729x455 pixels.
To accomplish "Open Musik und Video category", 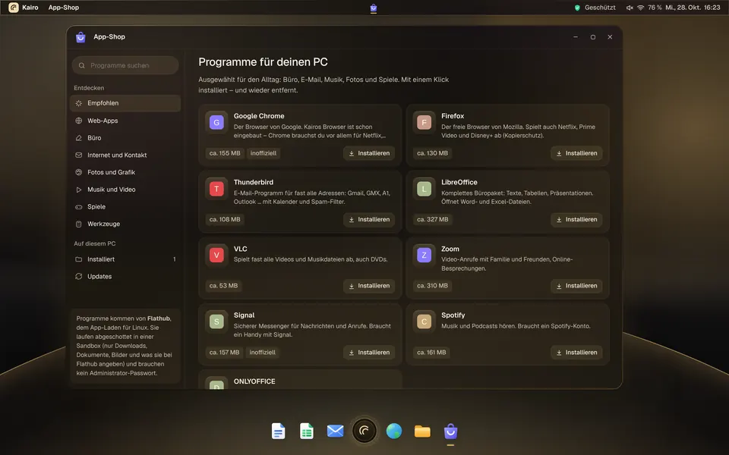I will tap(125, 190).
